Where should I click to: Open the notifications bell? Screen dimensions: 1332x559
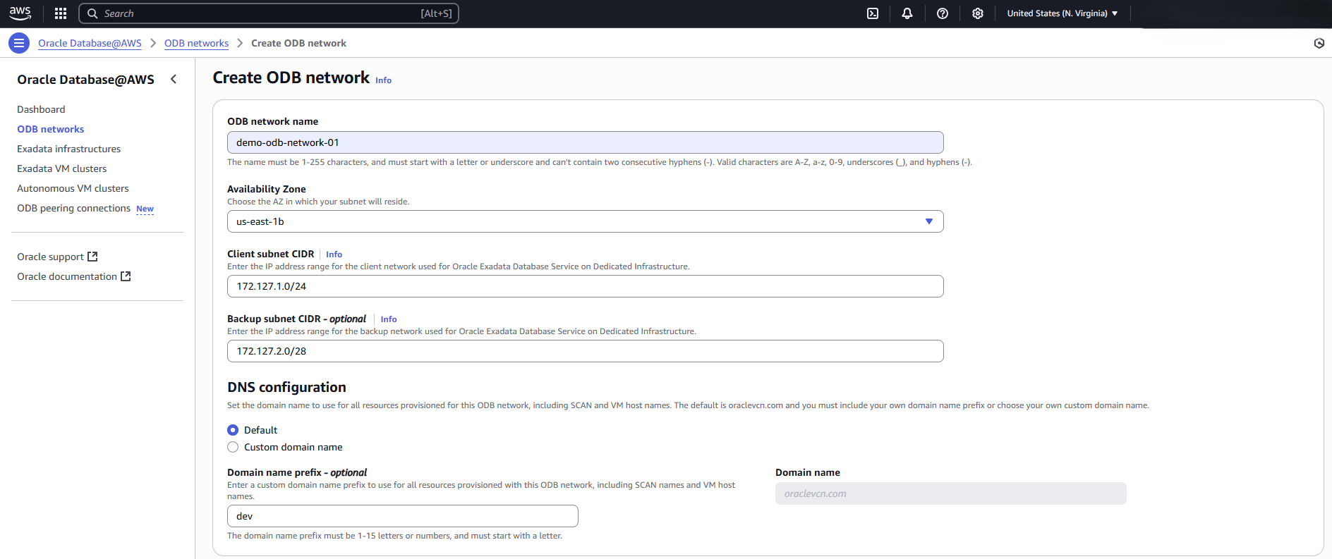[x=907, y=13]
